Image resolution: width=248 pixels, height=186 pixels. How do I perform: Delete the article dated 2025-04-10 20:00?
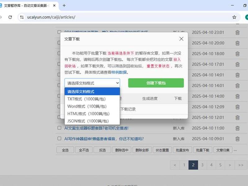[237, 43]
